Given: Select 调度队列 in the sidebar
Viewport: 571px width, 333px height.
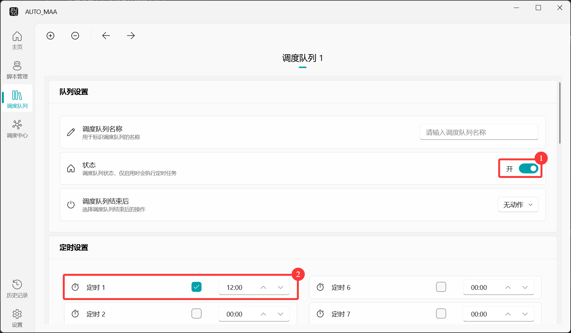Looking at the screenshot, I should click(17, 98).
